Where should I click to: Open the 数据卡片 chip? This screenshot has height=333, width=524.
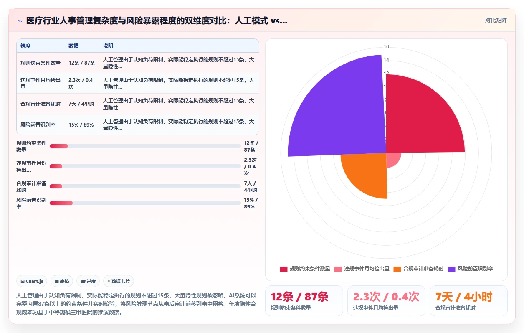pos(119,281)
